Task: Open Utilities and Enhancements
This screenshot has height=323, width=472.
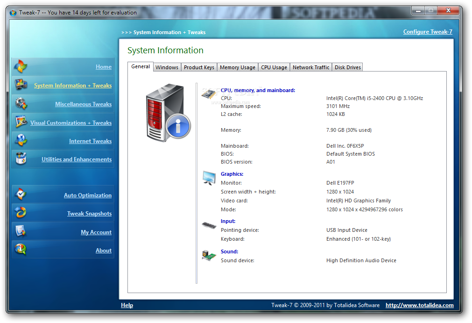Action: 77,159
